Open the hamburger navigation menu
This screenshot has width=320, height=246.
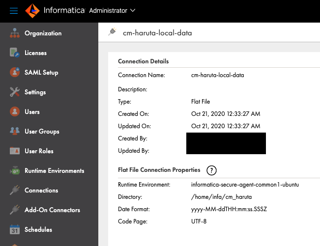pyautogui.click(x=14, y=11)
